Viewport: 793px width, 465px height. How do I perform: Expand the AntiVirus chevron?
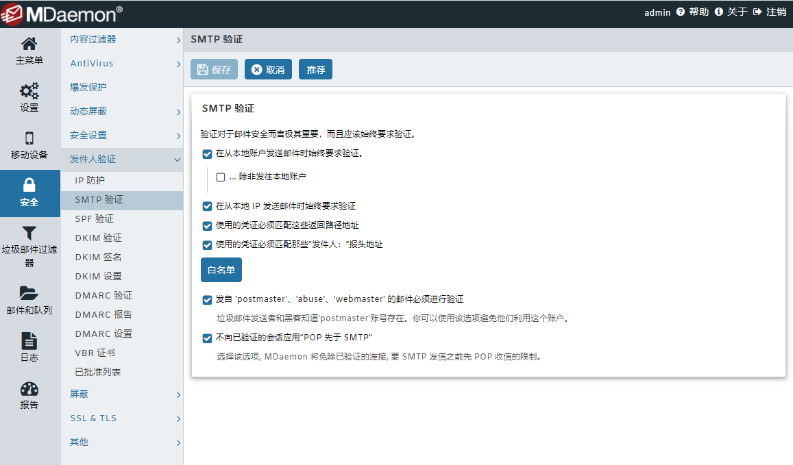(x=178, y=64)
